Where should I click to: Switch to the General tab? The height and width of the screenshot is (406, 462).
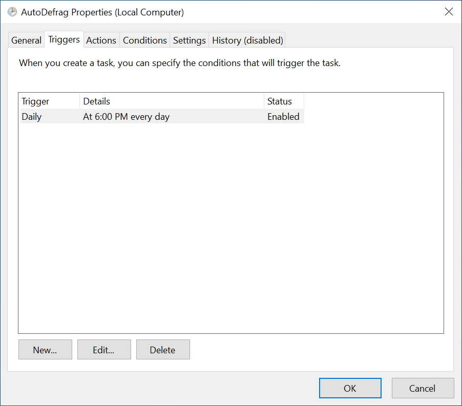[x=26, y=40]
